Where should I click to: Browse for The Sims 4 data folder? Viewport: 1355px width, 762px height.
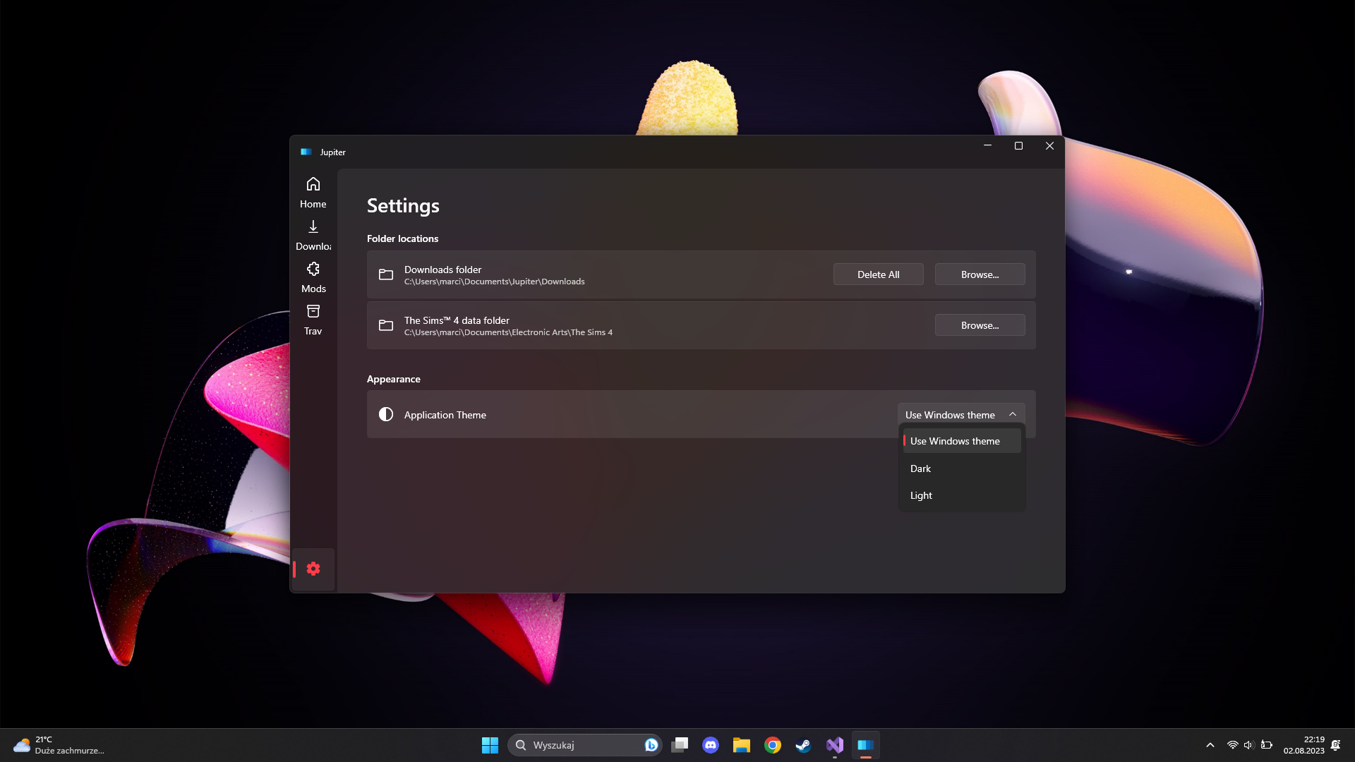[x=980, y=325]
